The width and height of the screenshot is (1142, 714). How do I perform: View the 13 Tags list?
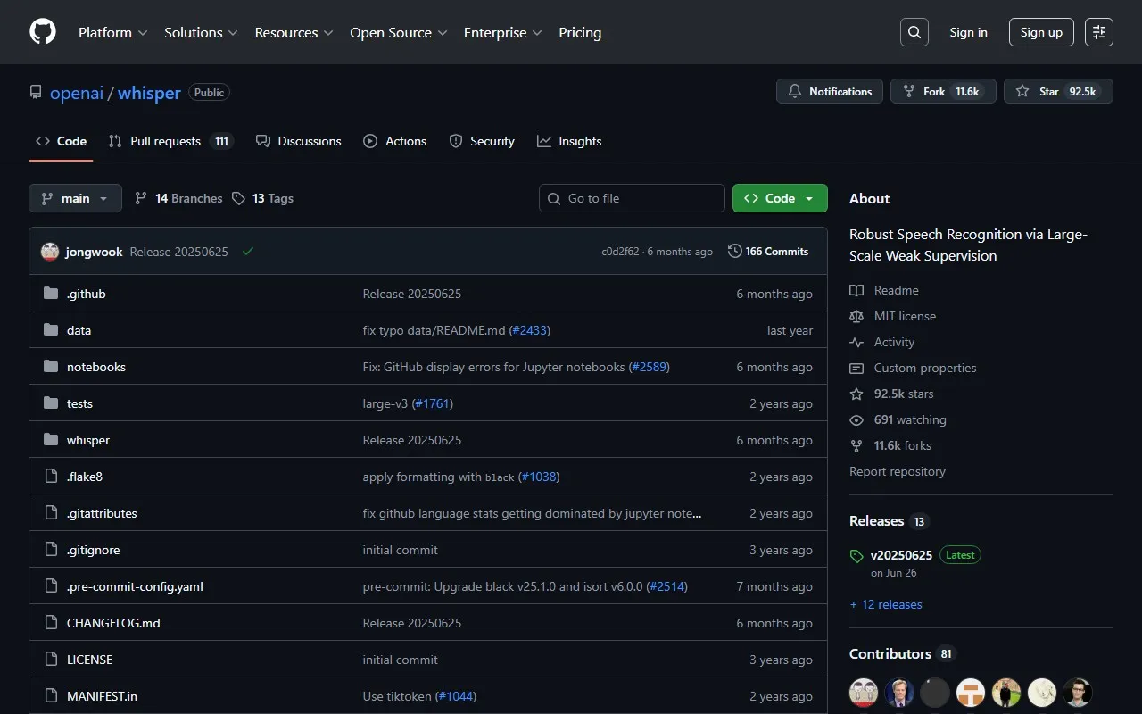pyautogui.click(x=262, y=198)
